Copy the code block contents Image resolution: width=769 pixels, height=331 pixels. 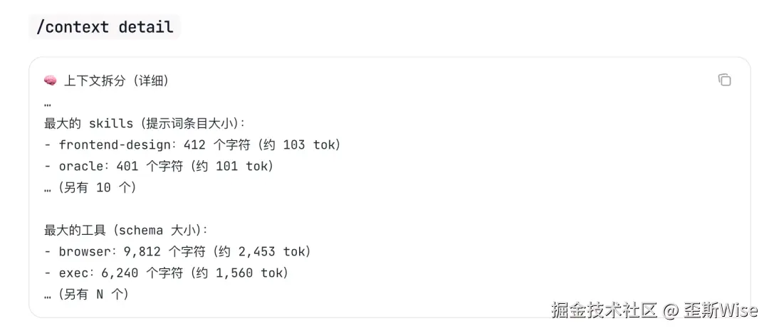coord(724,80)
